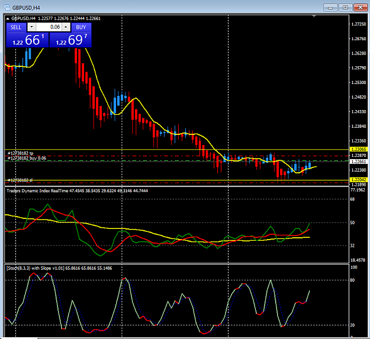Viewport: 370px width, 339px height.
Task: Select the #12738182 tp line label
Action: tap(21, 153)
